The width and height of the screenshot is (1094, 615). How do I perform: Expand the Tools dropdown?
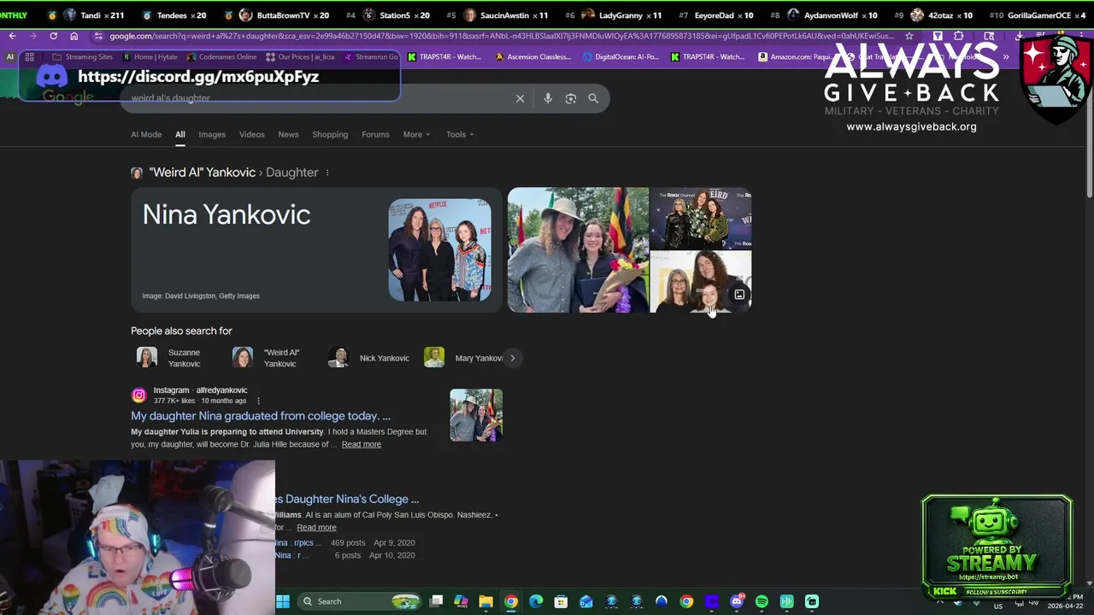[x=460, y=134]
